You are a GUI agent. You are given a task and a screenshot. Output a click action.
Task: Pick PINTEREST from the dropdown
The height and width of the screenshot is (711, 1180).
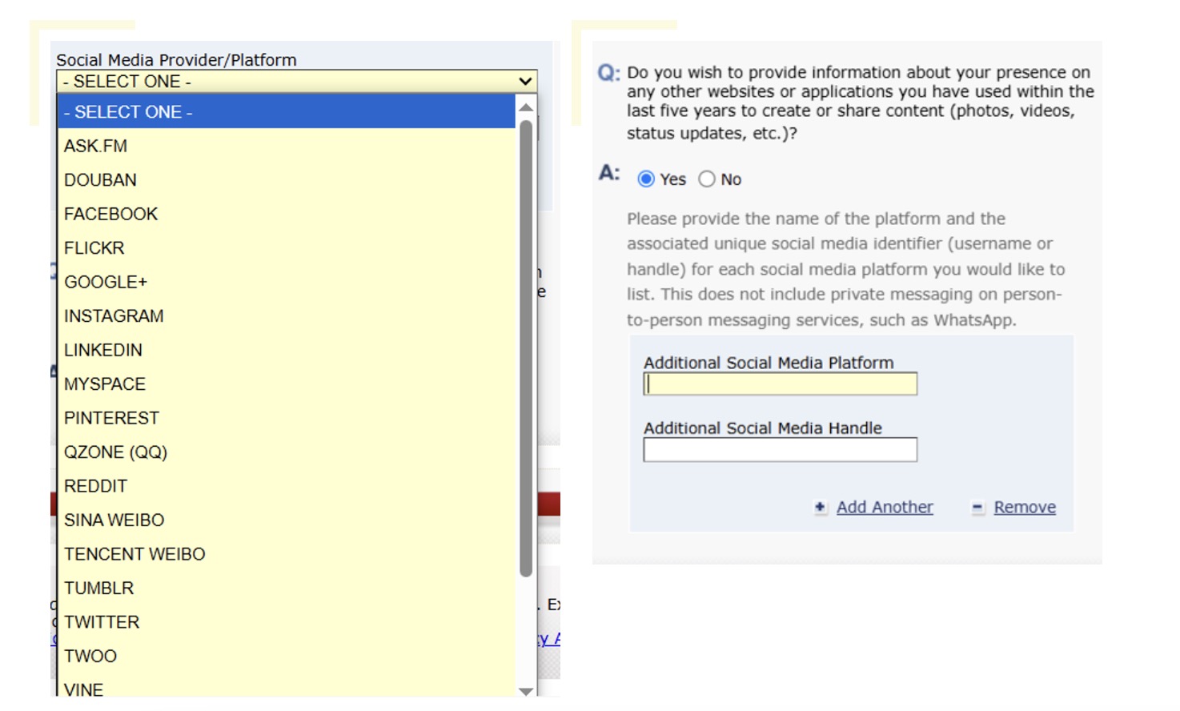tap(287, 418)
